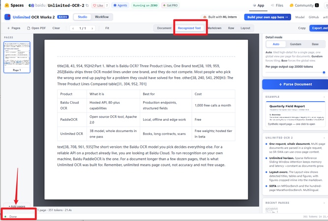Select the Recognized Text tab

[x=189, y=28]
